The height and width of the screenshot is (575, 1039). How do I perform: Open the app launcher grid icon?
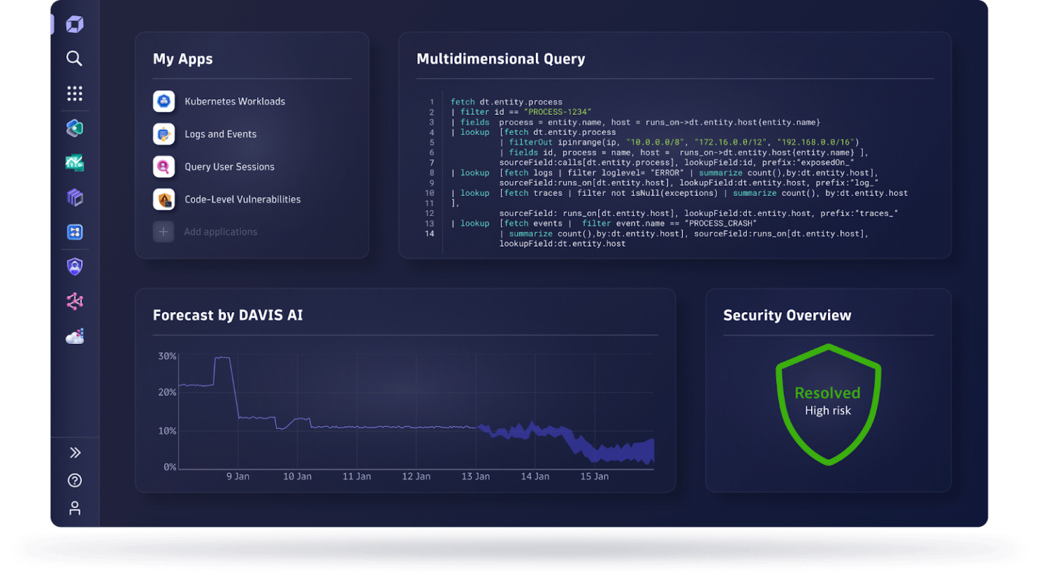point(74,93)
